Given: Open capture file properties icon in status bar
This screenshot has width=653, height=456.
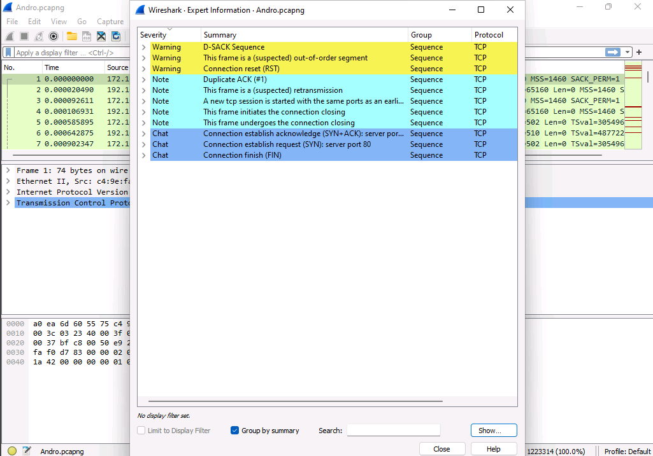Looking at the screenshot, I should (27, 451).
